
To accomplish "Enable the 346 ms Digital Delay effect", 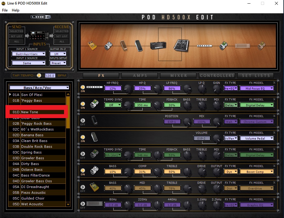I will [83, 154].
